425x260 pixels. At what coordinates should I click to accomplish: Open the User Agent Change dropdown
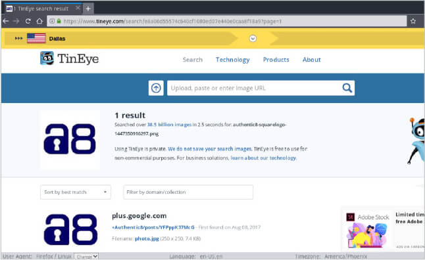coord(86,257)
